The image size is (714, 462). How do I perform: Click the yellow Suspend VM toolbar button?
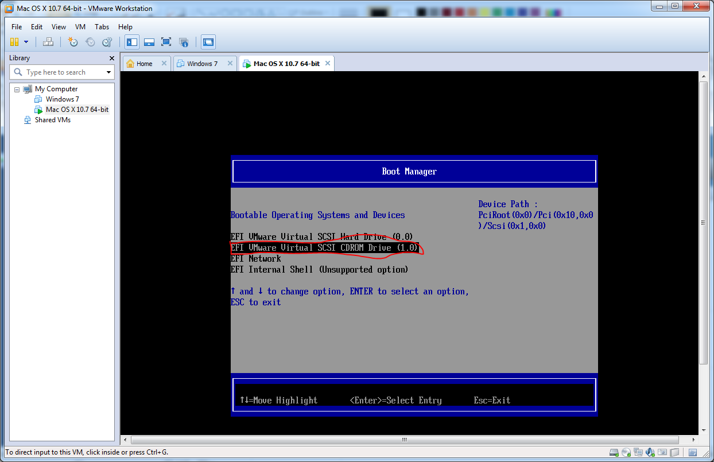click(x=14, y=42)
